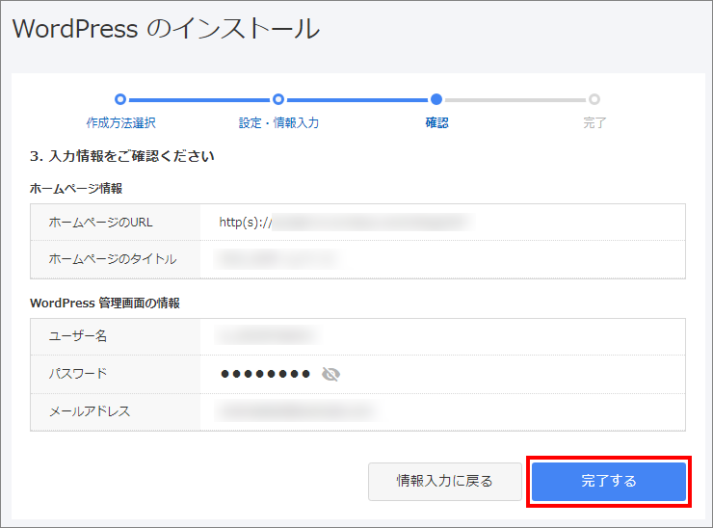Screen dimensions: 713x528
Task: Toggle password visibility with the eye icon
Action: point(331,374)
